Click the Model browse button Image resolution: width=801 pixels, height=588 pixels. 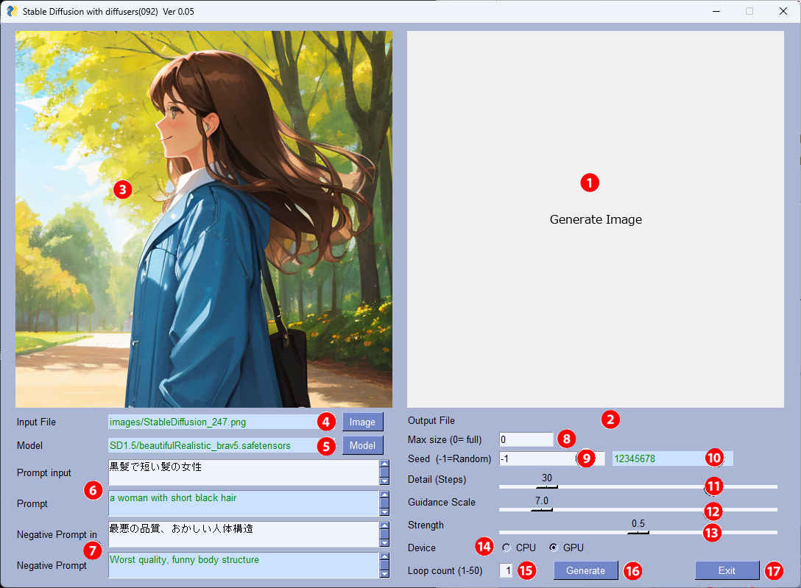(x=362, y=445)
